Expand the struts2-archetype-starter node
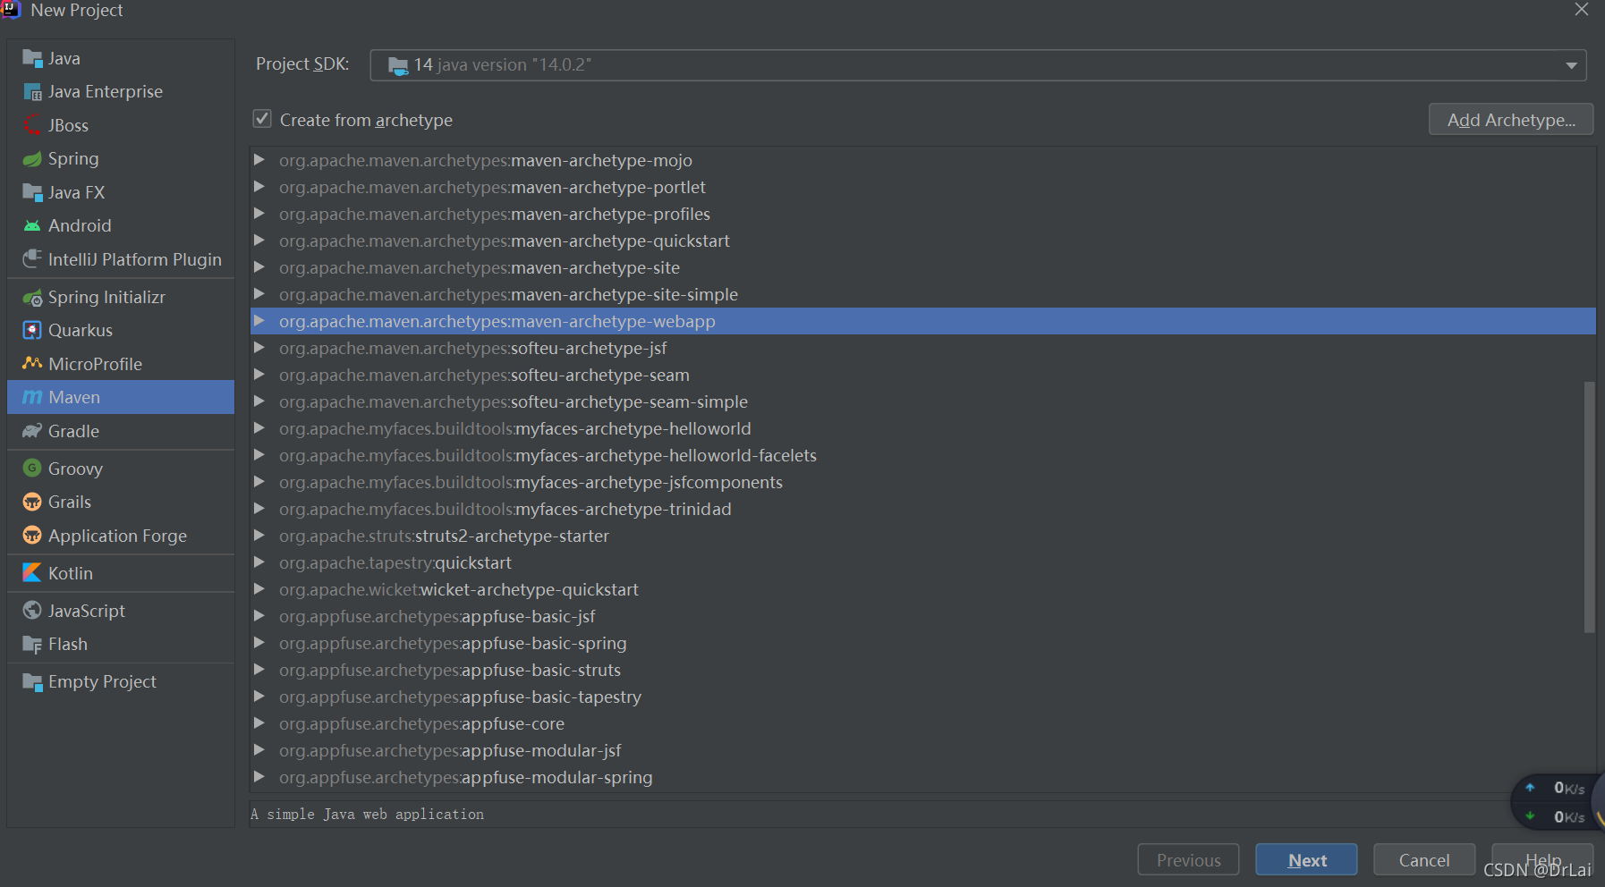Screen dimensions: 1605x887 pyautogui.click(x=259, y=536)
